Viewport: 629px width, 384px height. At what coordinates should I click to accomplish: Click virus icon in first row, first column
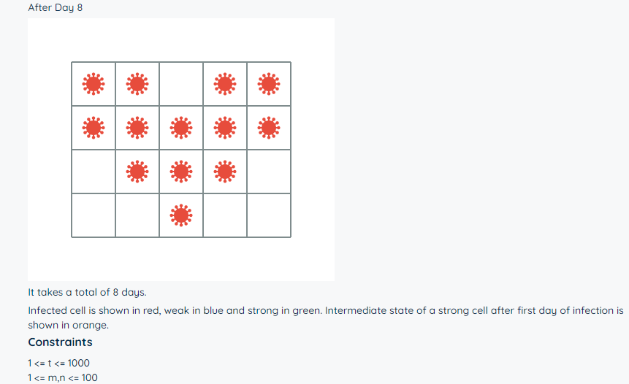point(94,84)
